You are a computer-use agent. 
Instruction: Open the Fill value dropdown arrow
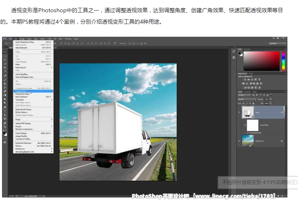tap(271, 104)
